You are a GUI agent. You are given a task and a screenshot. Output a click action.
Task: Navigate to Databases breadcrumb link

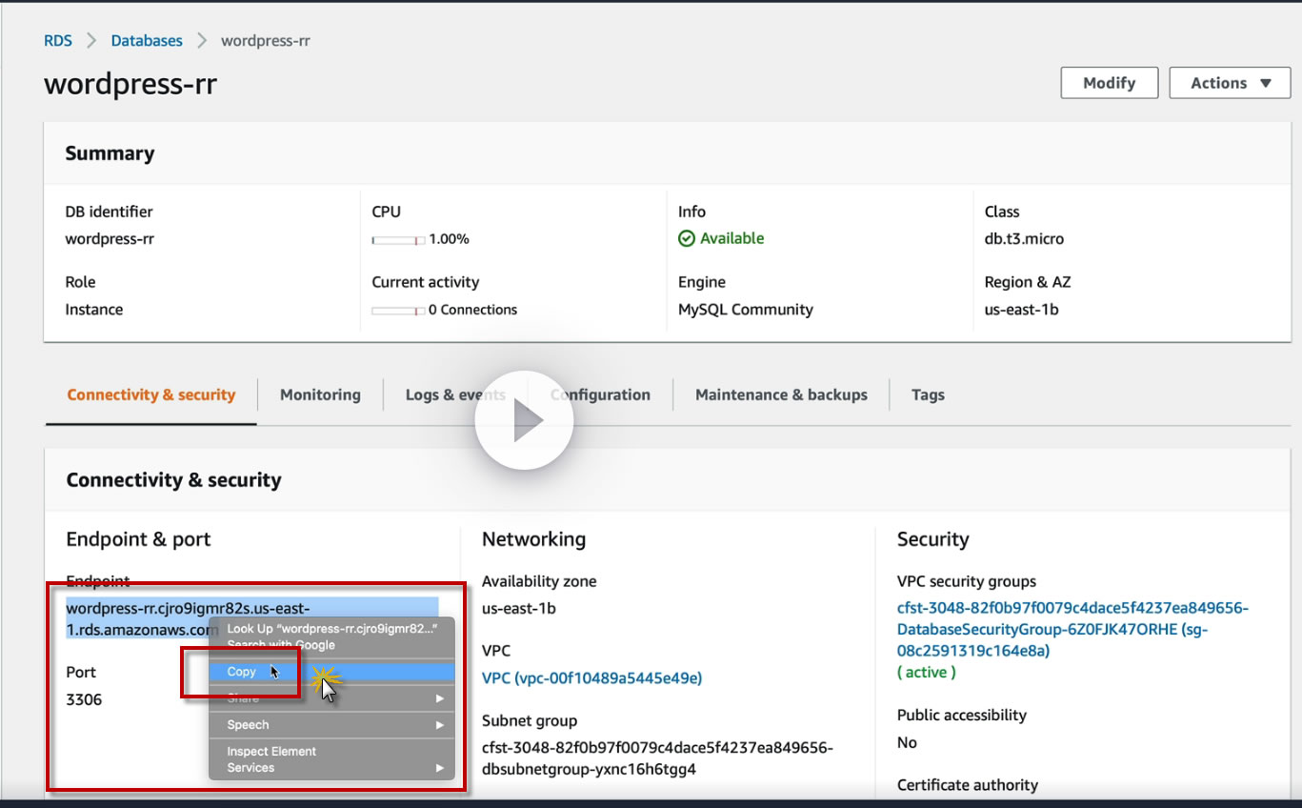(x=147, y=41)
